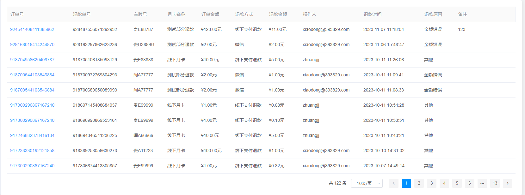
Task: Click order number 917233330192121858
Action: tap(32, 151)
